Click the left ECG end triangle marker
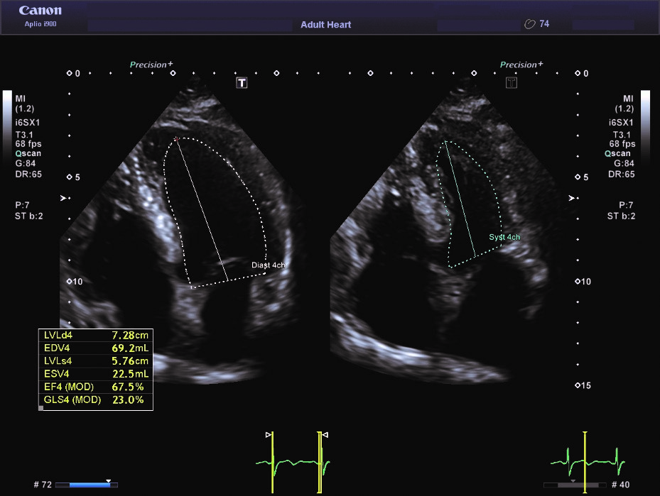This screenshot has width=660, height=496. click(325, 434)
